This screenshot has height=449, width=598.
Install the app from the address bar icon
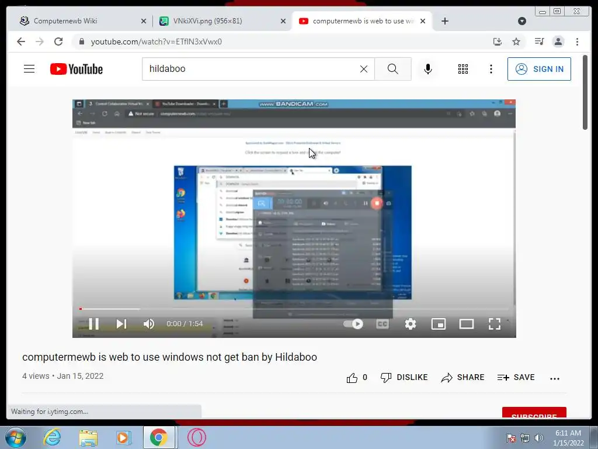[x=498, y=42]
